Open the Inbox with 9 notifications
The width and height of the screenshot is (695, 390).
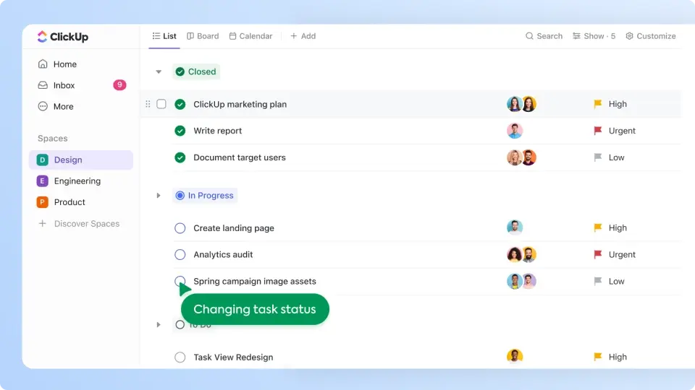(64, 85)
